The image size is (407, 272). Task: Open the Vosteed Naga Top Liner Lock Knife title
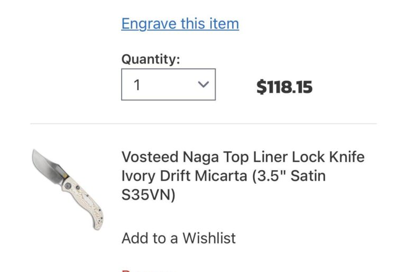[243, 157]
